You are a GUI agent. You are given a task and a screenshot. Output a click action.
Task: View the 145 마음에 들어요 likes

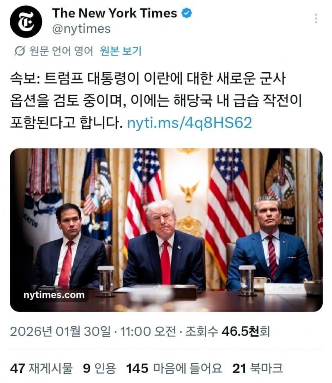(x=174, y=368)
